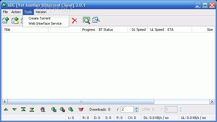The width and height of the screenshot is (217, 122).
Task: Choose Web Interface Service menu entry
Action: coord(46,23)
